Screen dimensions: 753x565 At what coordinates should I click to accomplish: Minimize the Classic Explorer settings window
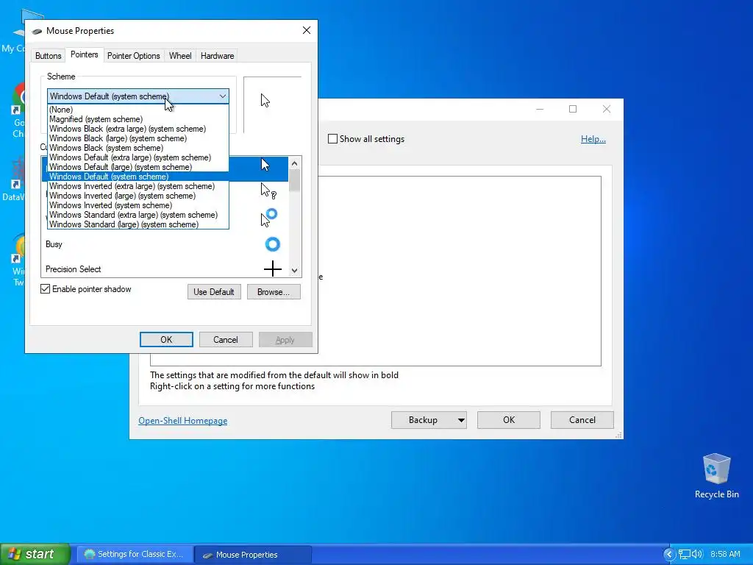click(540, 109)
